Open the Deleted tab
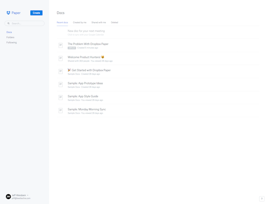Screen dimensions: 267x204 pos(114,22)
